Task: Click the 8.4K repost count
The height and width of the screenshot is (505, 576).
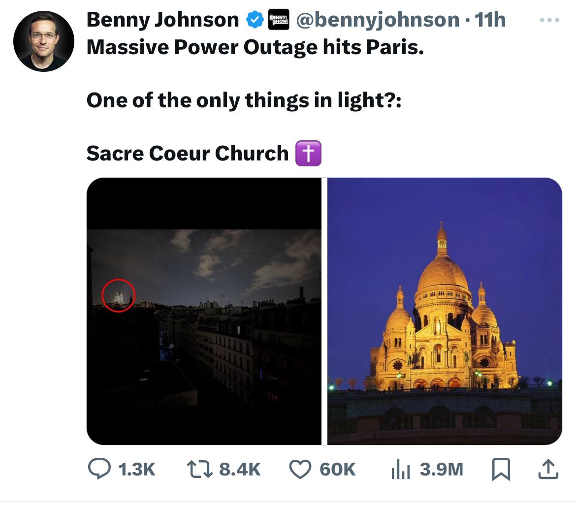Action: (x=239, y=470)
